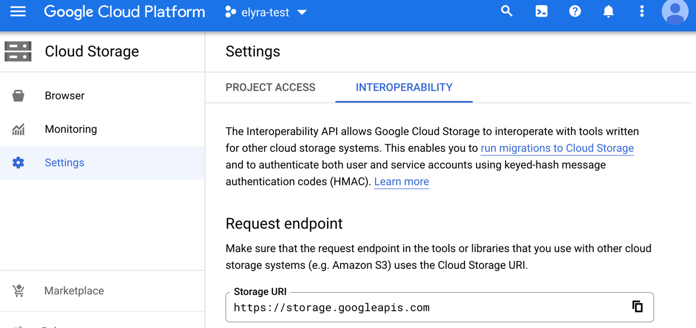Open the Google Cloud navigation menu
The width and height of the screenshot is (696, 328).
[18, 12]
